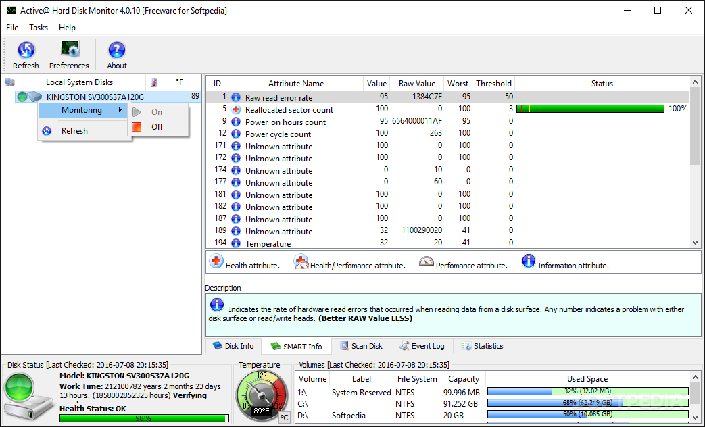Expand the Monitoring submenu

[x=82, y=110]
